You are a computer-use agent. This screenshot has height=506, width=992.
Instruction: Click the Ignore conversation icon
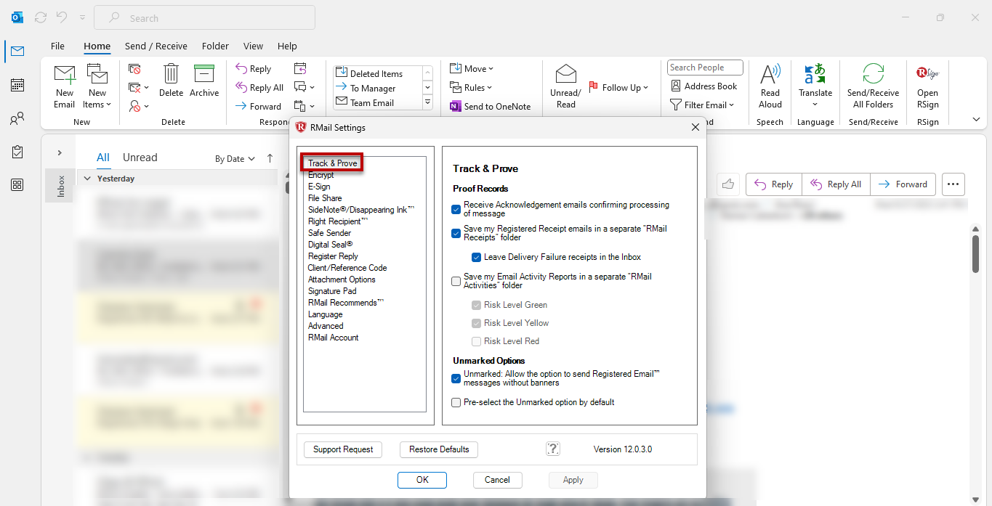pos(134,69)
